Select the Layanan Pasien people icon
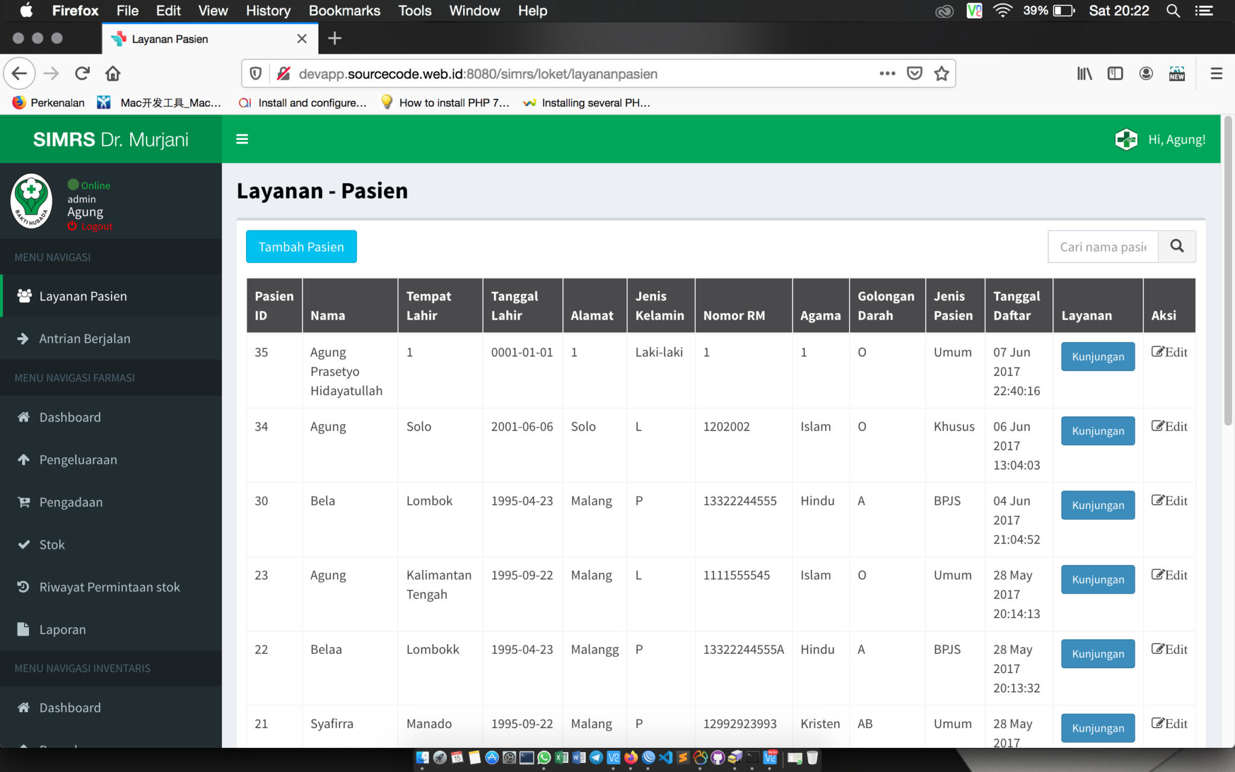 (x=24, y=296)
